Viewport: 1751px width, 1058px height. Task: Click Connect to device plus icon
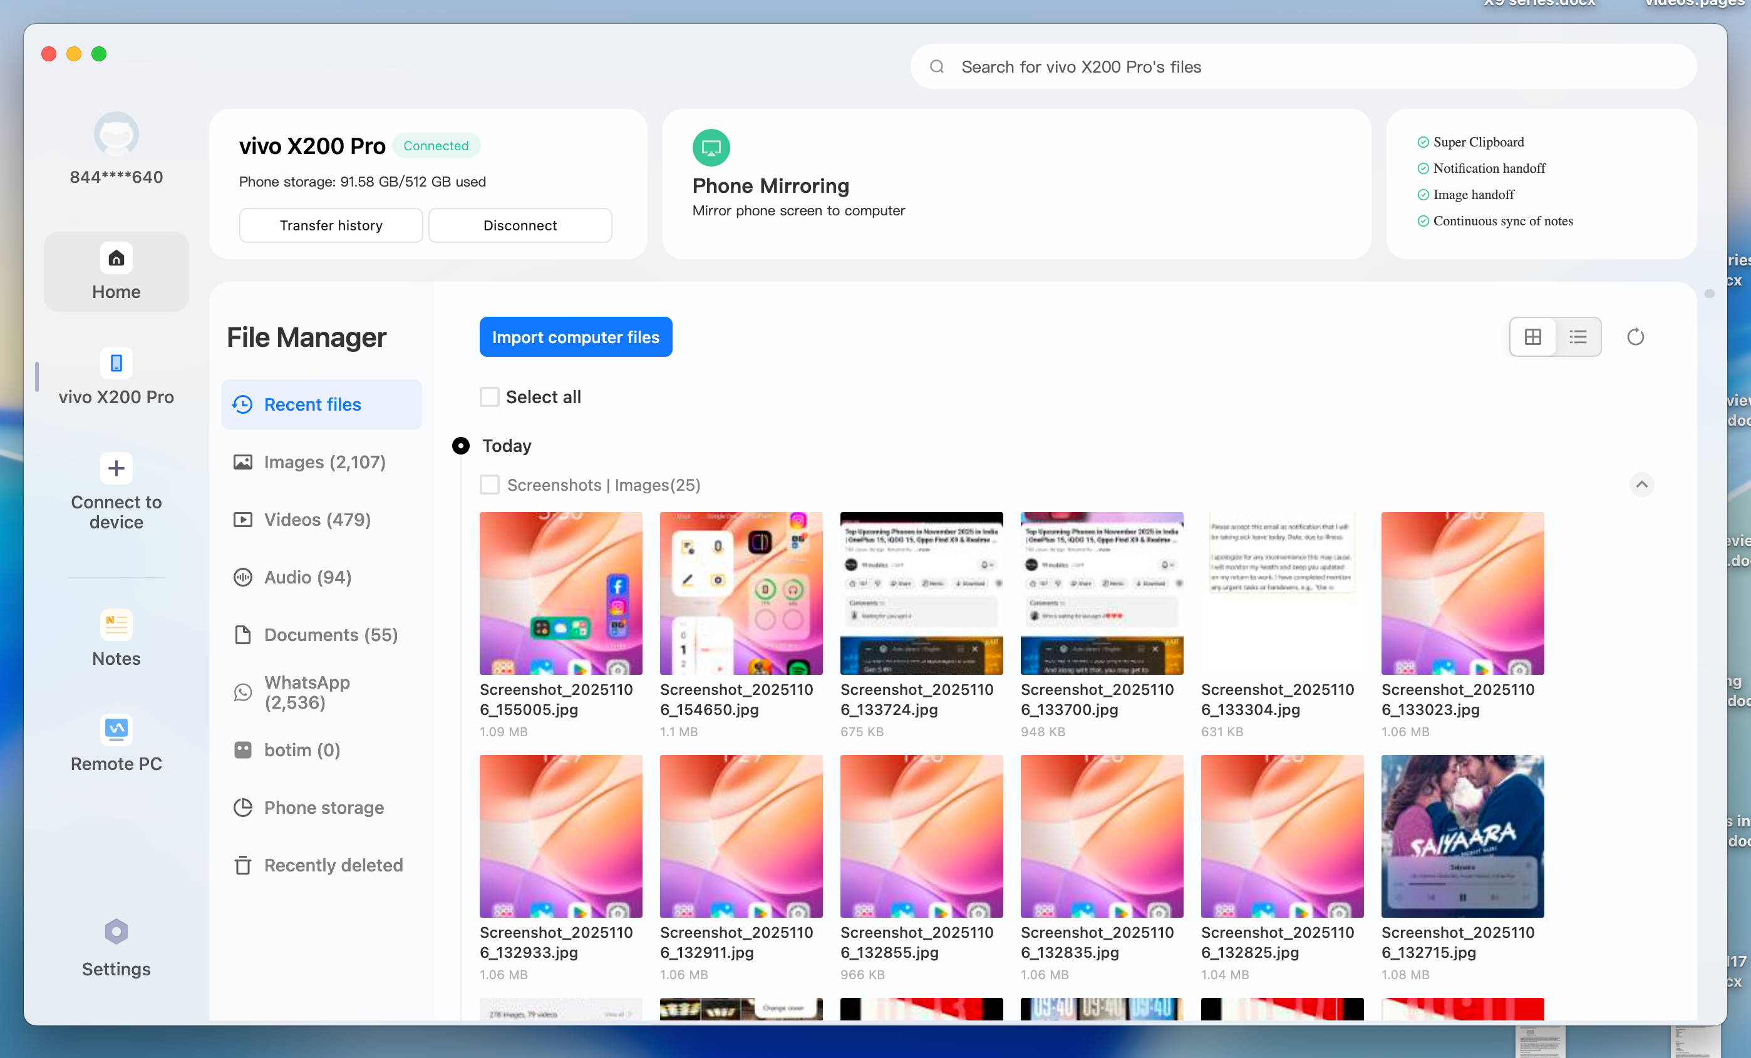point(116,468)
